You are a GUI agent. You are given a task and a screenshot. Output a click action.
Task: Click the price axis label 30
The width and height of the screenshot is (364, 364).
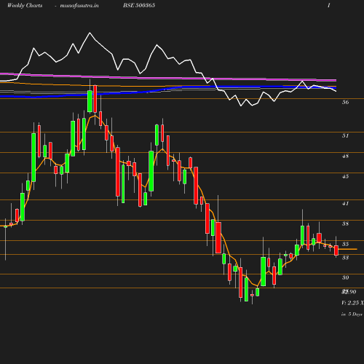[345, 277]
